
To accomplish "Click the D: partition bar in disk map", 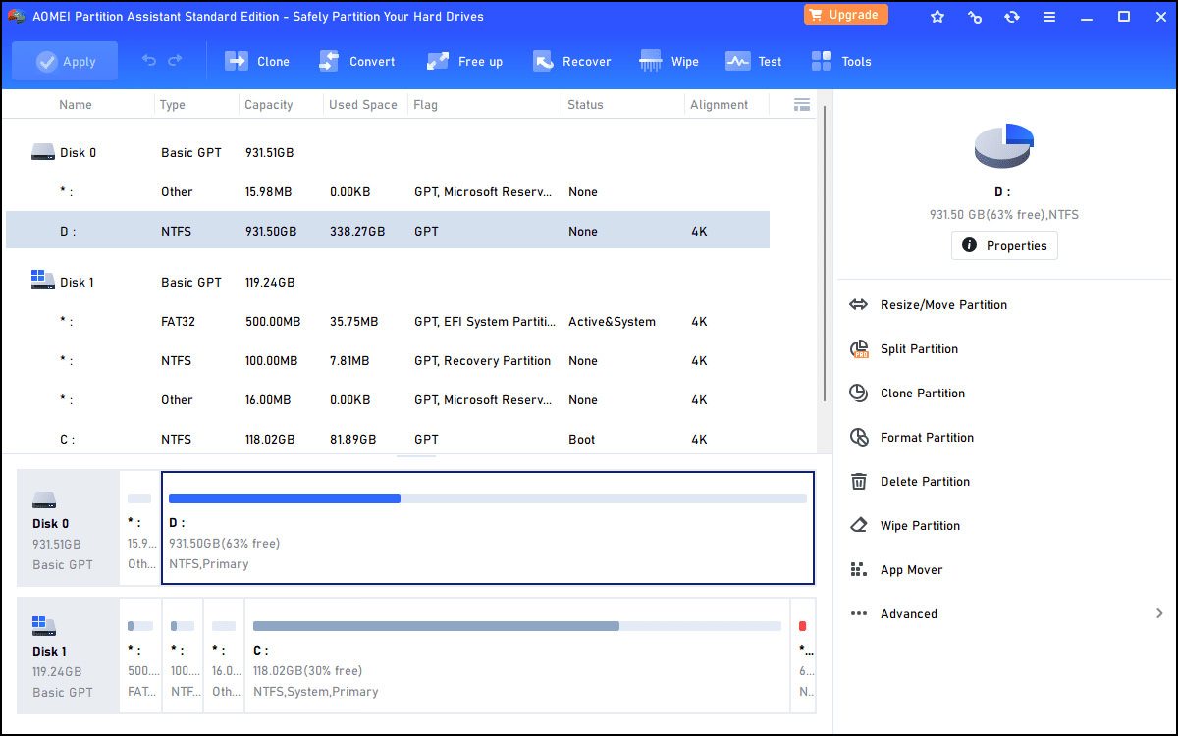I will [x=488, y=499].
